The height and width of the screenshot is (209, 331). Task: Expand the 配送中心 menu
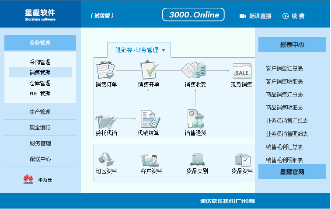click(x=40, y=159)
